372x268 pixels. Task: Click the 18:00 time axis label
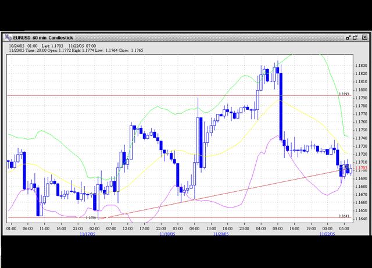(227, 228)
